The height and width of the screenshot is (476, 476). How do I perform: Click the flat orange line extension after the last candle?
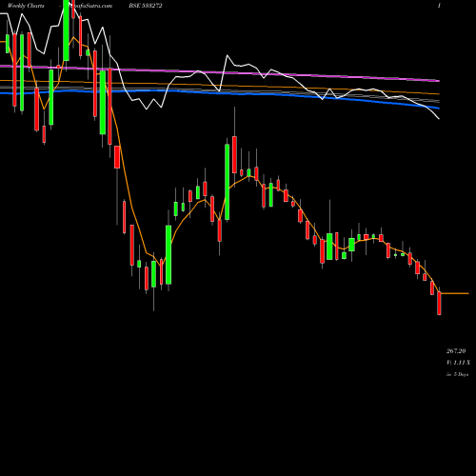[455, 293]
